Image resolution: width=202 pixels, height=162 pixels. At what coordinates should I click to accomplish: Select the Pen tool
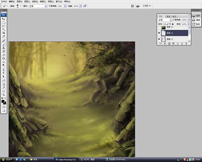(4, 69)
